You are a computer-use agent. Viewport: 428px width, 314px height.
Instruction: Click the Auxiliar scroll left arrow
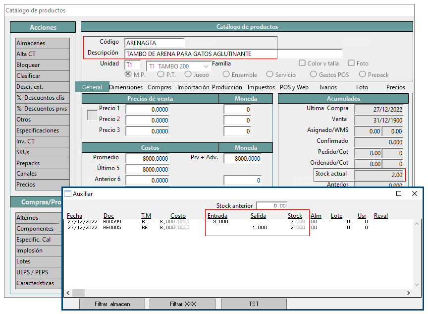68,293
